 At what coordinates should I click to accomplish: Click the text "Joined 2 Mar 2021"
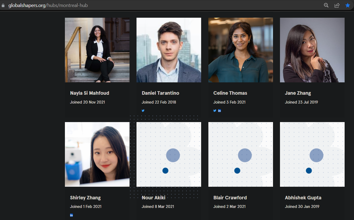tap(229, 207)
